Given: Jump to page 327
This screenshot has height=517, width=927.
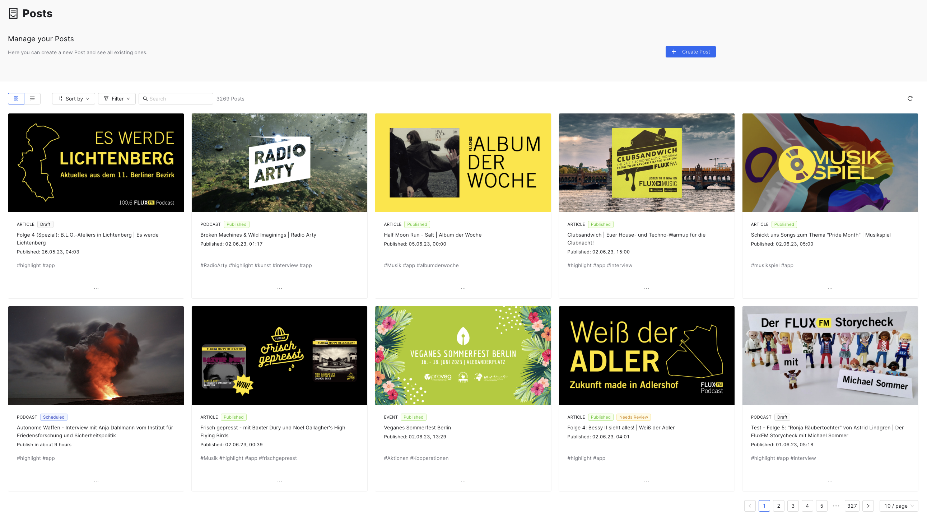Looking at the screenshot, I should pyautogui.click(x=852, y=506).
